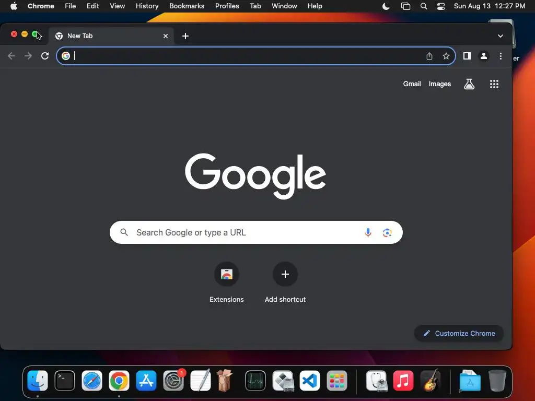Open Launchpad from the Dock
This screenshot has width=535, height=401.
(337, 381)
